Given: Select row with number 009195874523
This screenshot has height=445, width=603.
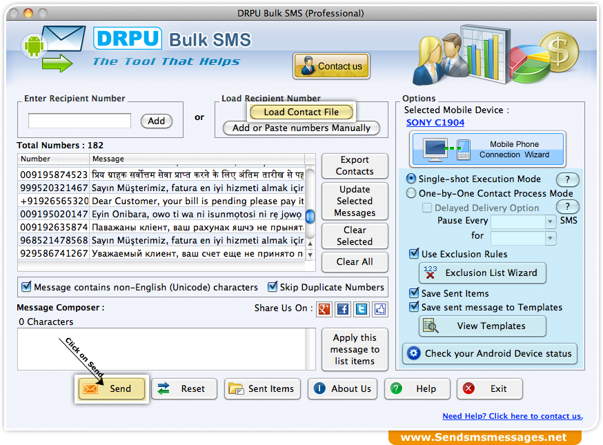Looking at the screenshot, I should pos(162,175).
